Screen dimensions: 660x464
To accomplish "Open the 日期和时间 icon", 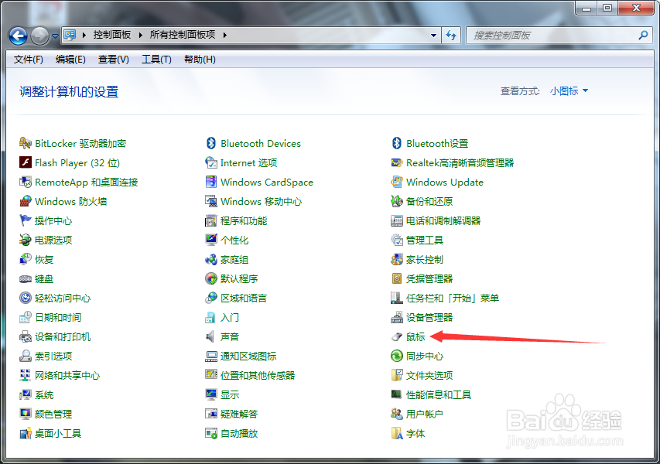I will 26,318.
